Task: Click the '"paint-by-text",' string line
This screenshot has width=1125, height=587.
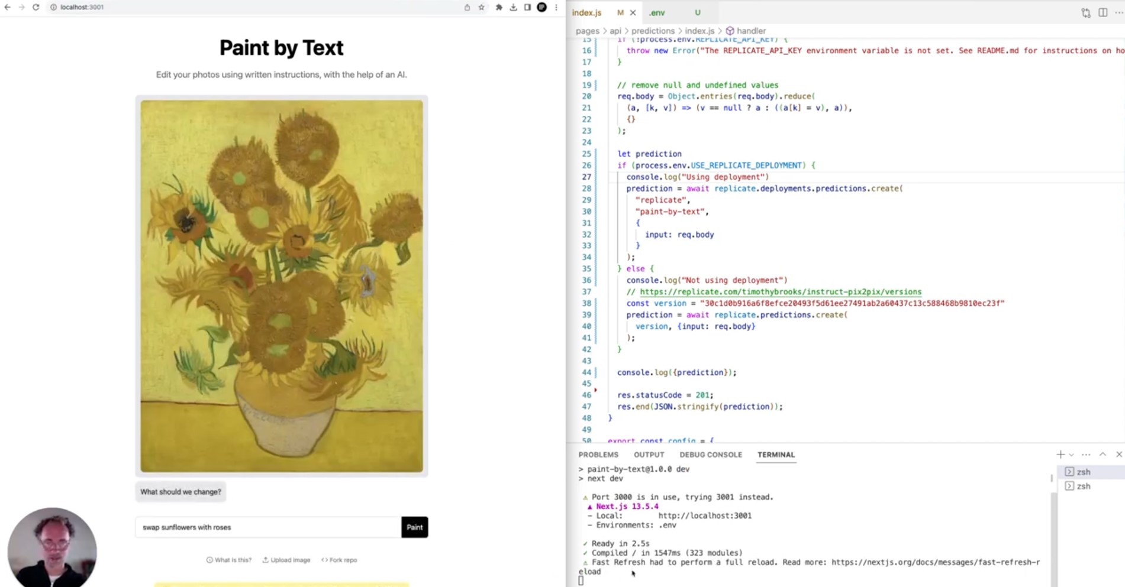Action: pyautogui.click(x=672, y=212)
